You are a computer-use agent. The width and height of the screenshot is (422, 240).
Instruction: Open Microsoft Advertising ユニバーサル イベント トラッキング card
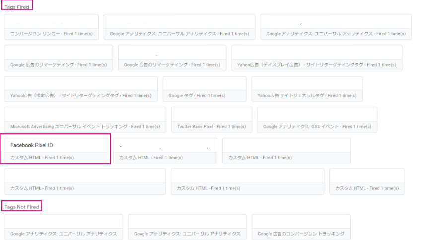point(85,120)
